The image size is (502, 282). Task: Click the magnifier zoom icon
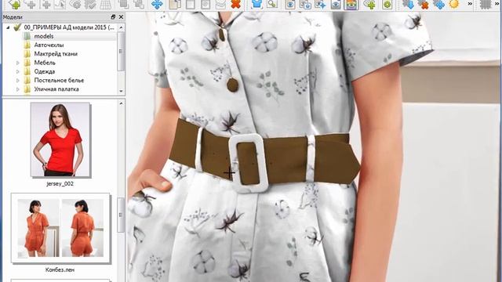coord(272,4)
